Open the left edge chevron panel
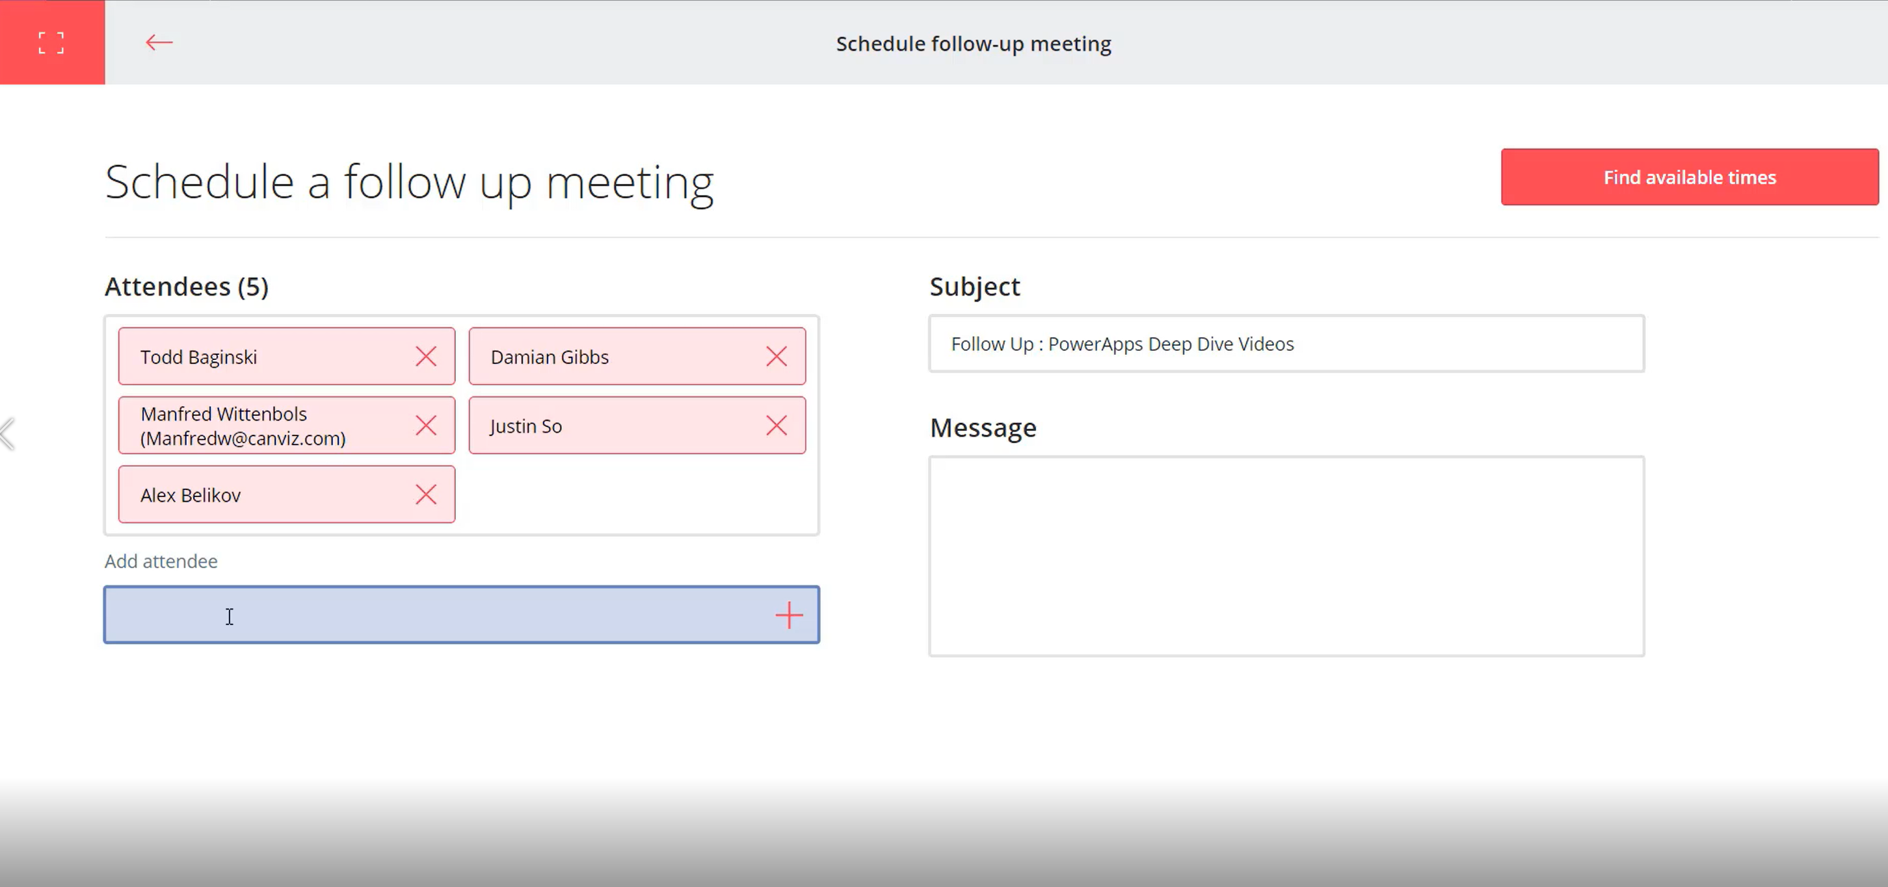Image resolution: width=1888 pixels, height=887 pixels. pos(7,433)
